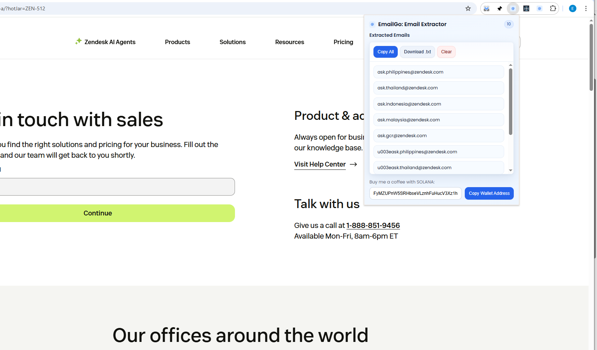Click the rightmost @ extension icon
Screen dimensions: 597x350
(x=540, y=8)
